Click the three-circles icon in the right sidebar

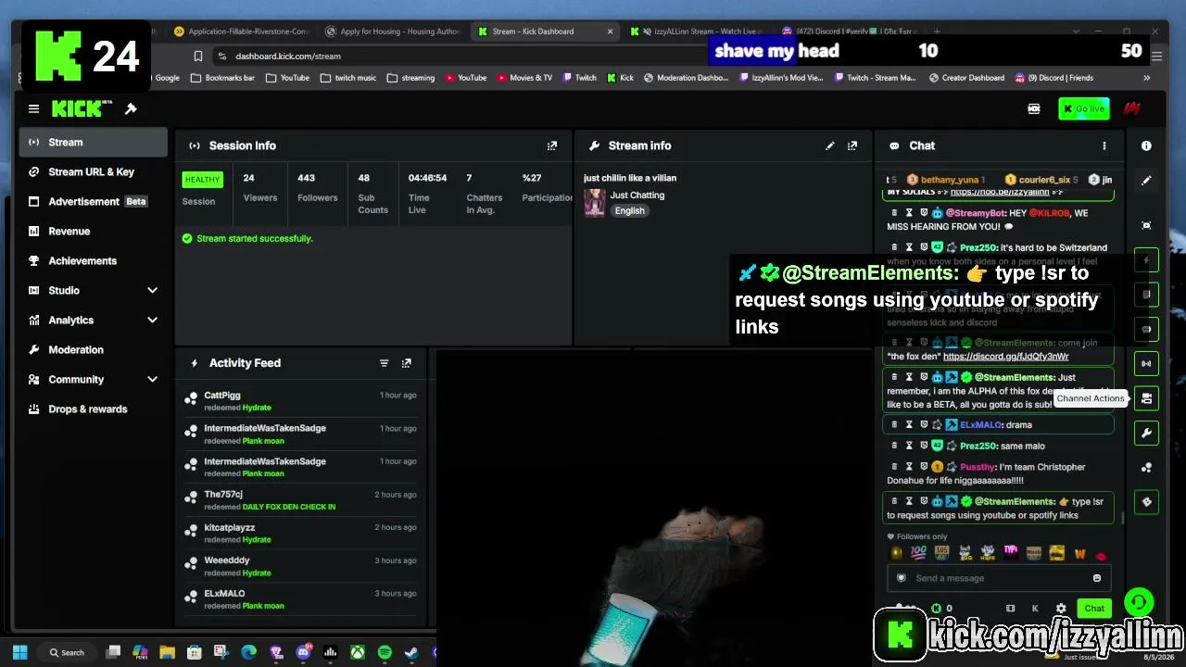click(x=1146, y=468)
